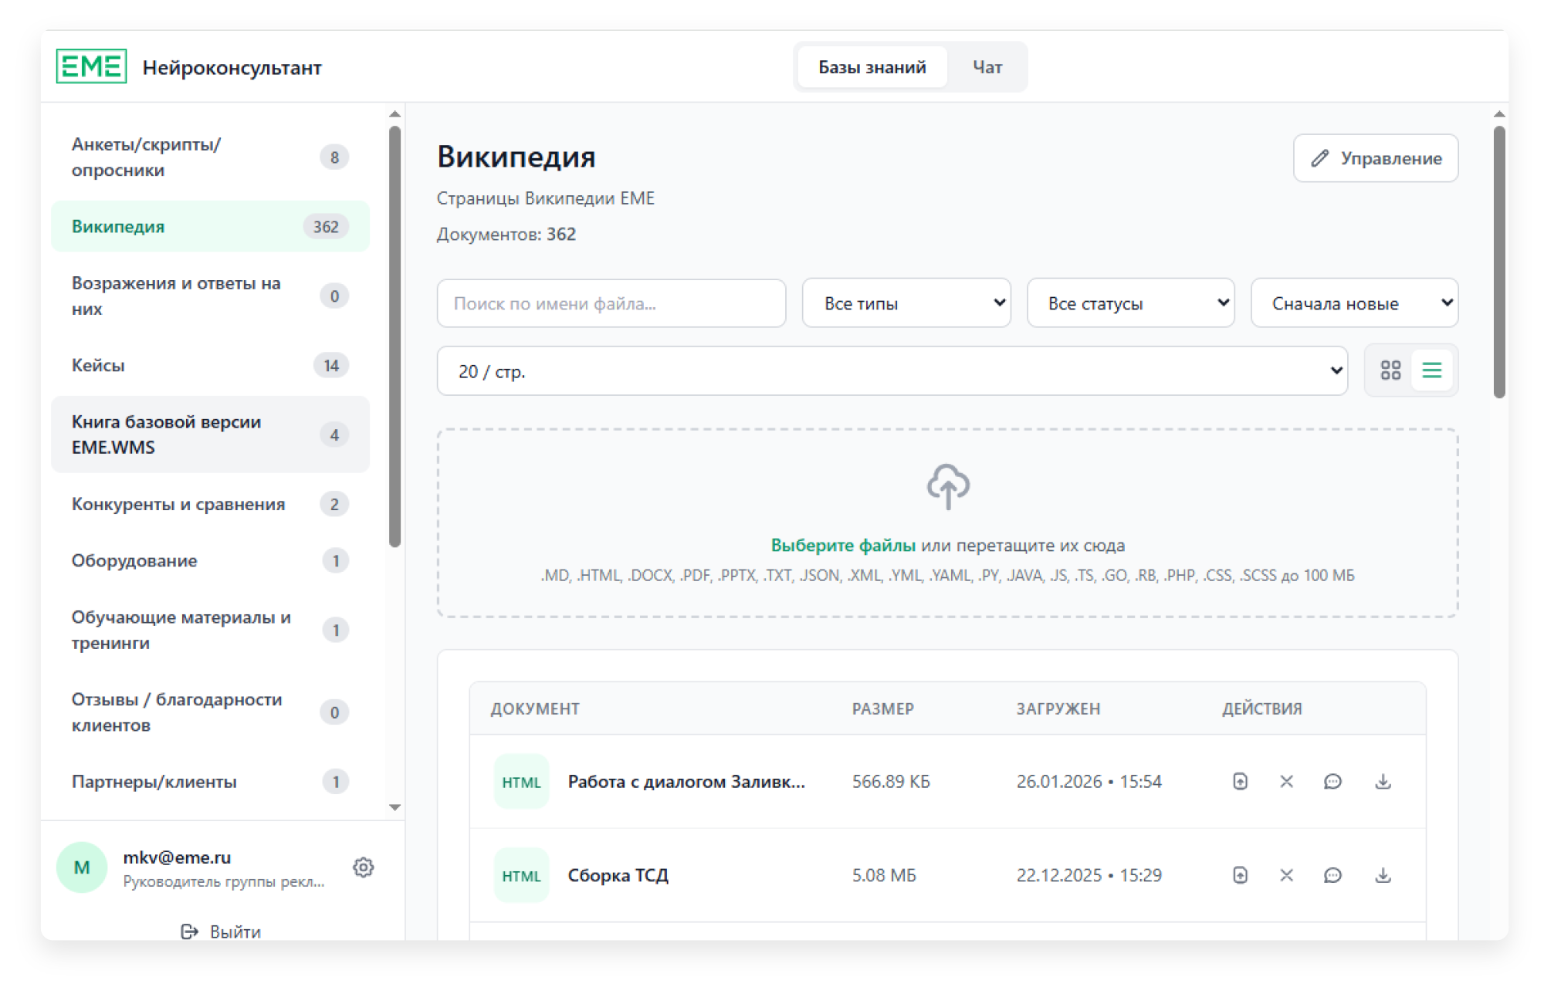This screenshot has width=1544, height=994.
Task: Open the 20 / стр. page size dropdown
Action: point(892,371)
